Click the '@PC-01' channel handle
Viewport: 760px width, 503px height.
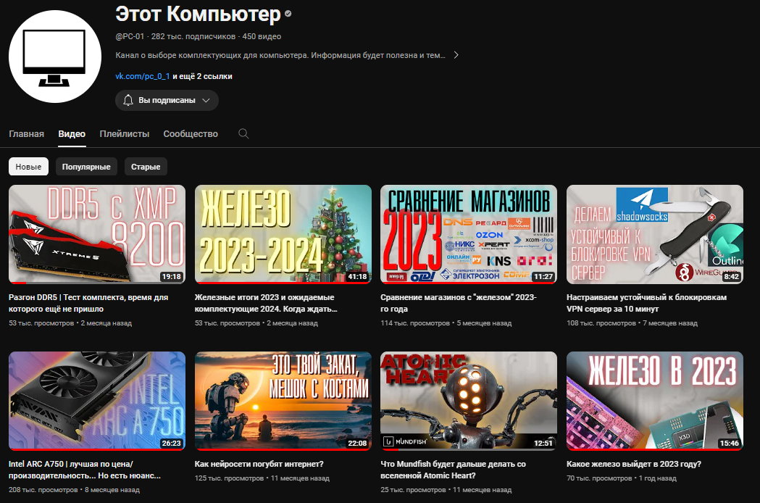[130, 36]
